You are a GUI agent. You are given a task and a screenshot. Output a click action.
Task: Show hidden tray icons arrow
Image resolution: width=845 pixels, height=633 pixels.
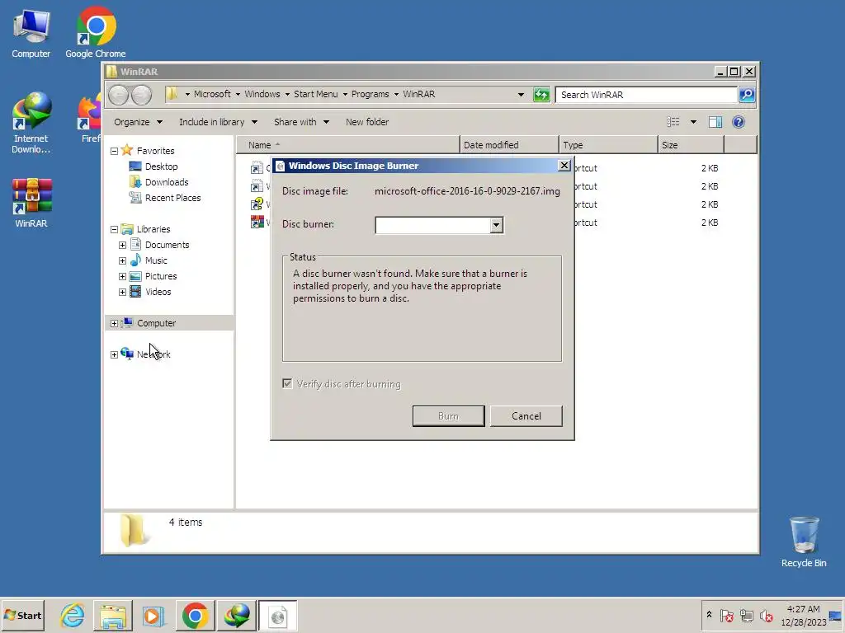point(709,615)
